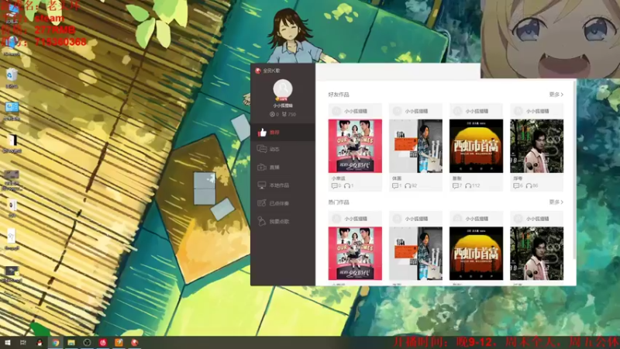Click the user avatar on the first 热门作品 card
Image resolution: width=620 pixels, height=349 pixels.
336,219
